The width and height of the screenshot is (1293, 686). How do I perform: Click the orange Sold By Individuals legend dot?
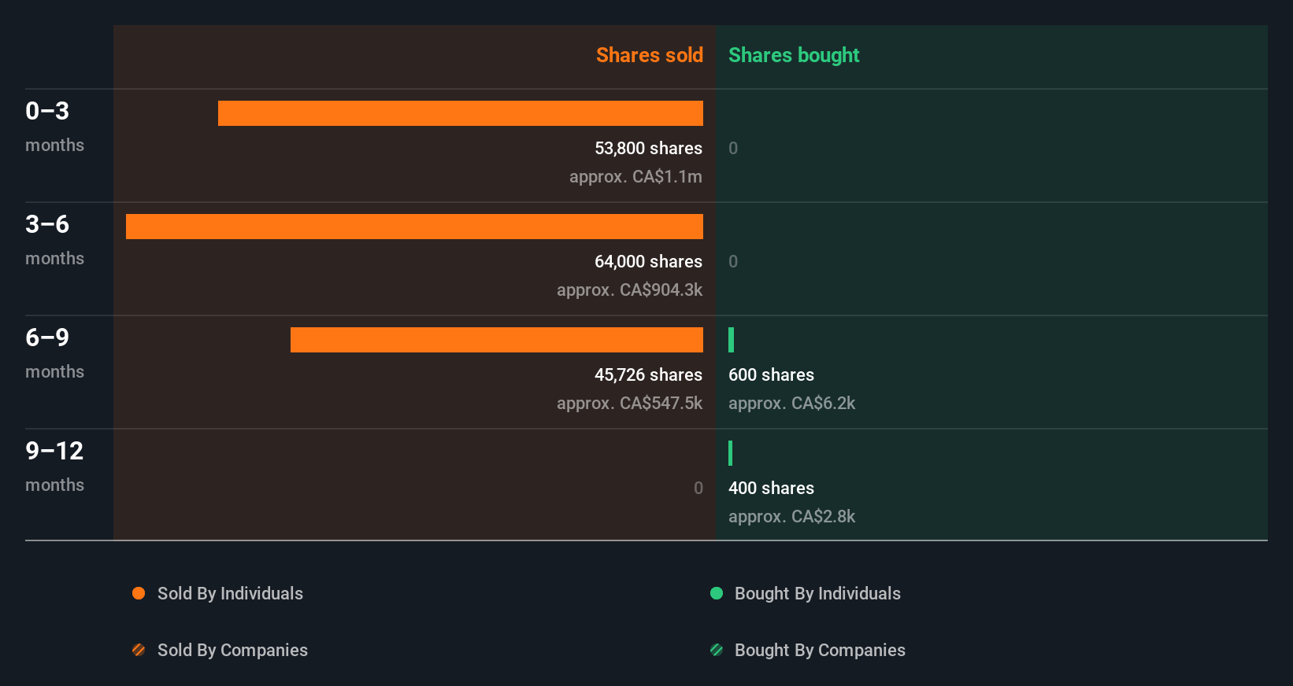tap(139, 593)
